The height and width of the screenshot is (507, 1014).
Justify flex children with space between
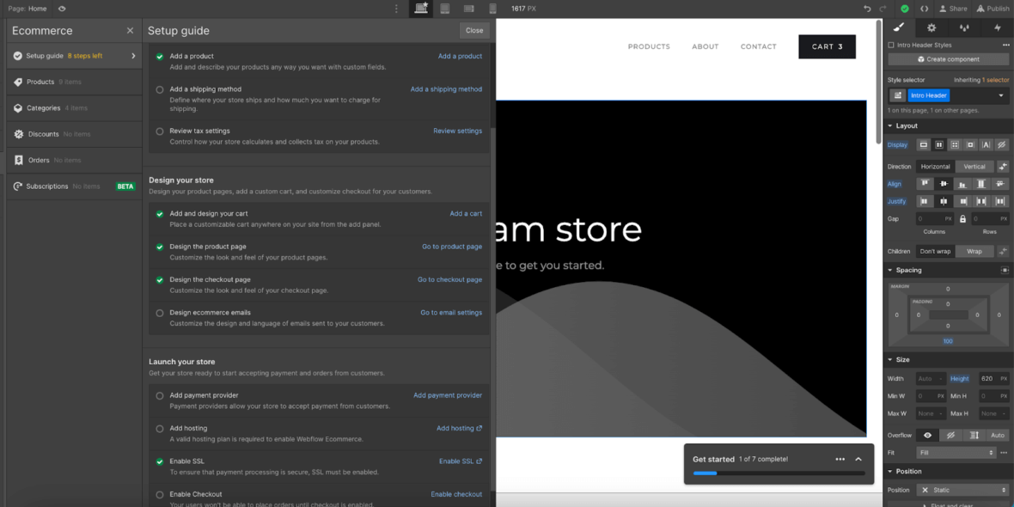(x=981, y=202)
